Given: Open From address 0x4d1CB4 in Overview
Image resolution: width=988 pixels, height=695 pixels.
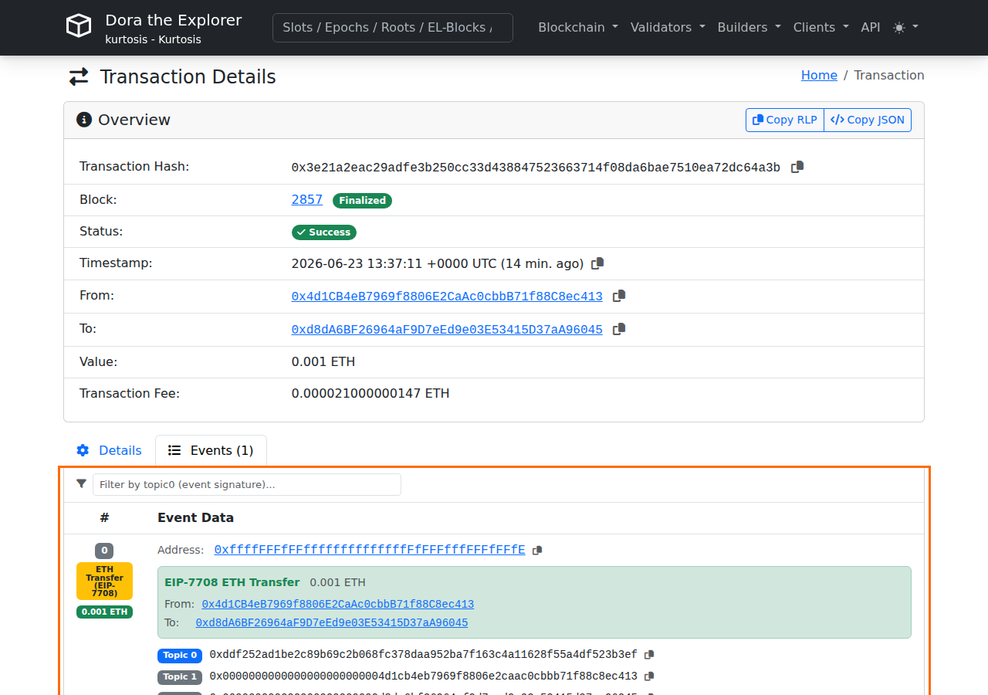Looking at the screenshot, I should [447, 297].
